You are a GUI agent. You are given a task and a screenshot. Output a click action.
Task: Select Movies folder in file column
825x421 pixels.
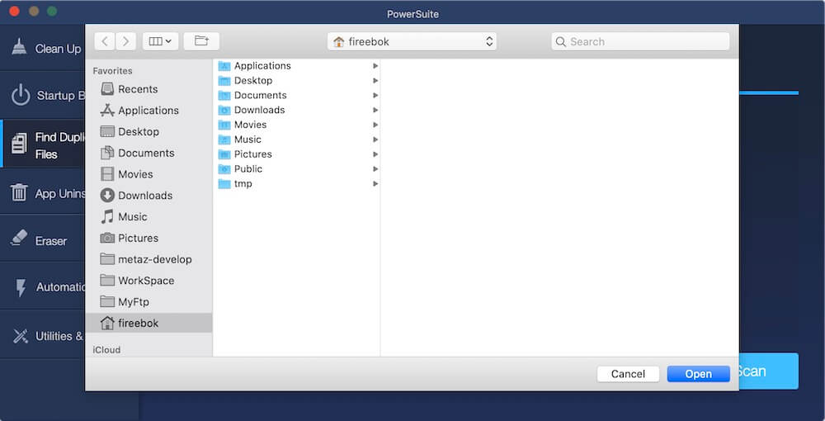(297, 125)
